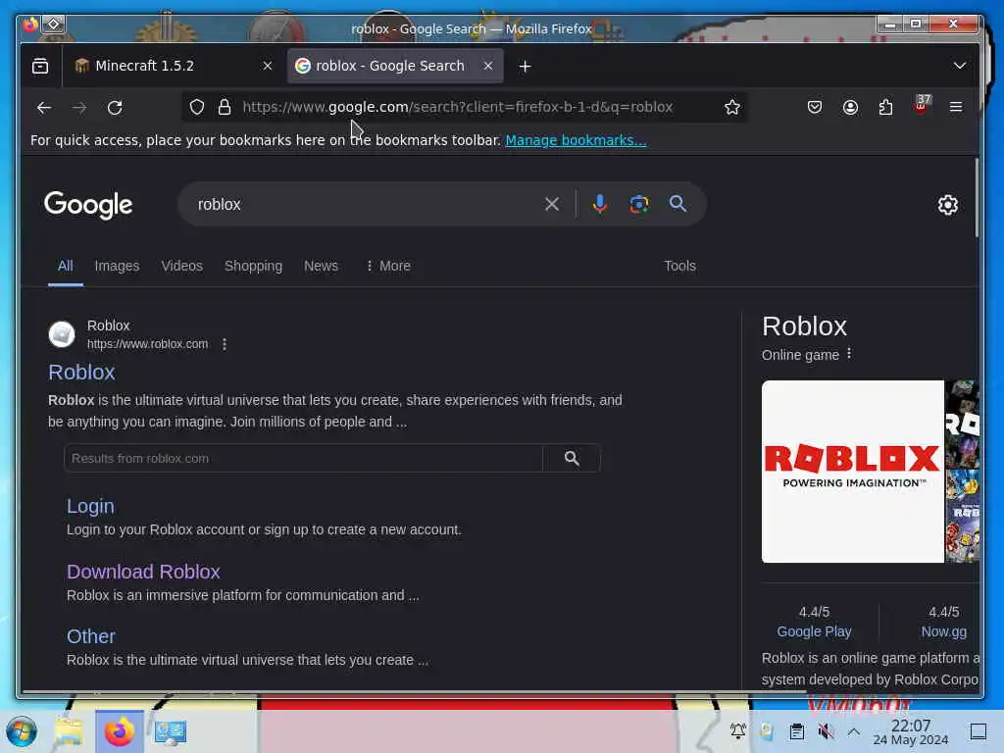Image resolution: width=1004 pixels, height=753 pixels.
Task: Click muted volume tray icon
Action: (x=826, y=730)
